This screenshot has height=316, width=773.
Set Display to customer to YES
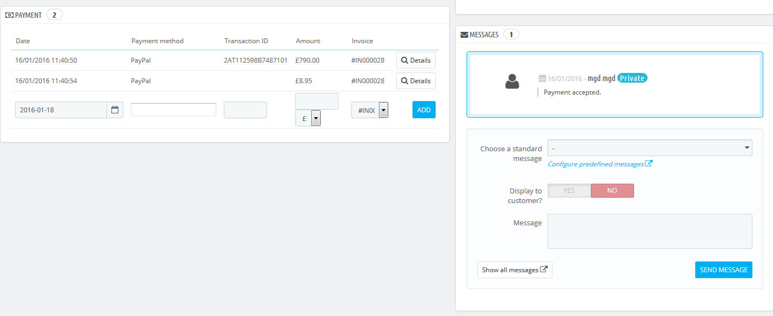(569, 191)
